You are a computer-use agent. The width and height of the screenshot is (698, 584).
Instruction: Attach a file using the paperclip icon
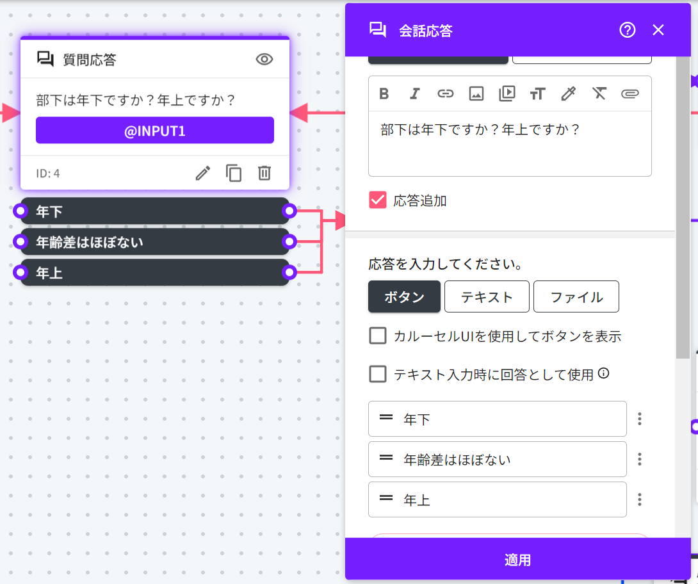pos(630,94)
